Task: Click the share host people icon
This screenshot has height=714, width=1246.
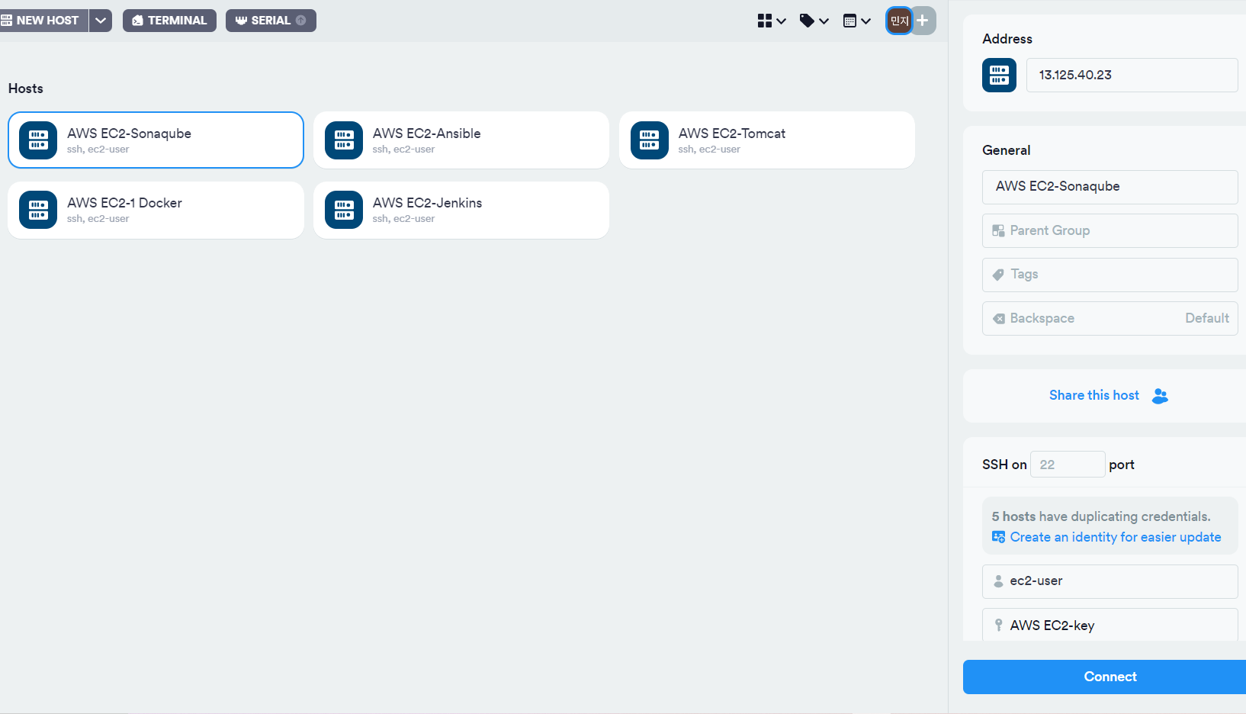Action: [1160, 396]
